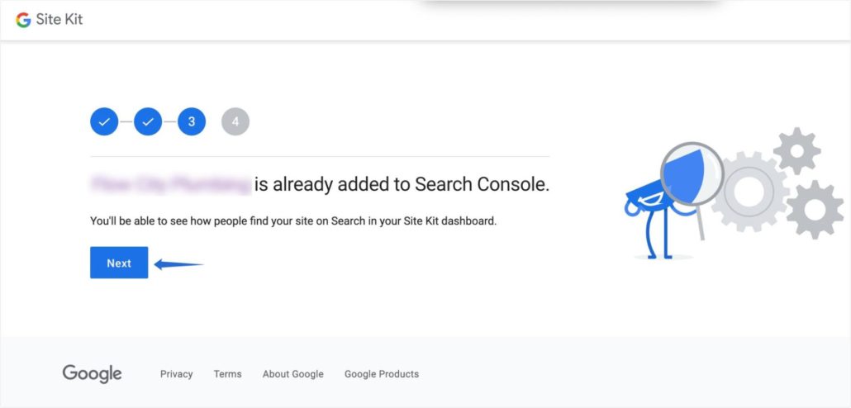This screenshot has height=408, width=851.
Task: Open the Privacy footer link
Action: point(176,374)
